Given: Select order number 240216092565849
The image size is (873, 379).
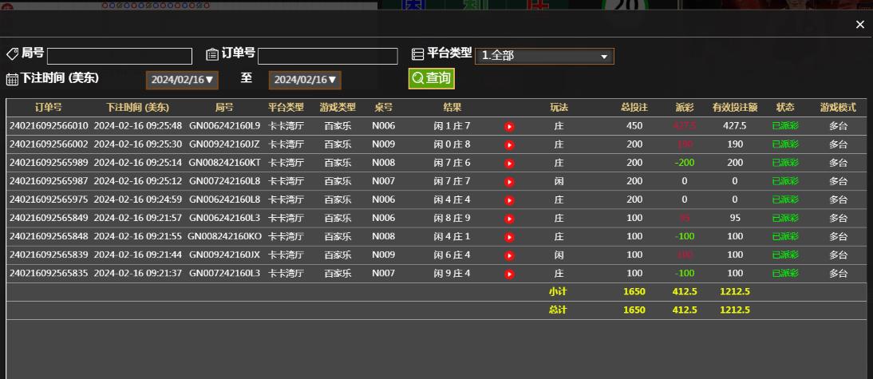Looking at the screenshot, I should point(49,218).
